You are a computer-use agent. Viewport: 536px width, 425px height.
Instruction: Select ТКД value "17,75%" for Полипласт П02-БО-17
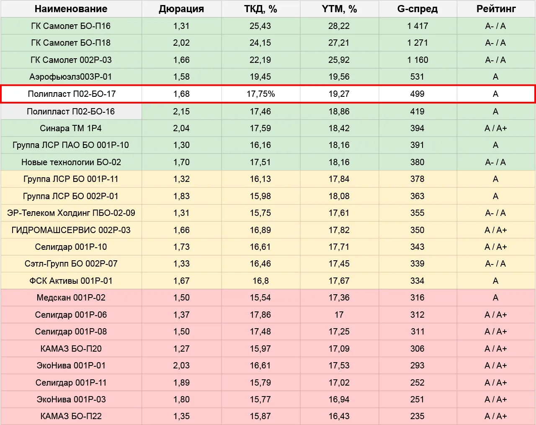coord(260,94)
